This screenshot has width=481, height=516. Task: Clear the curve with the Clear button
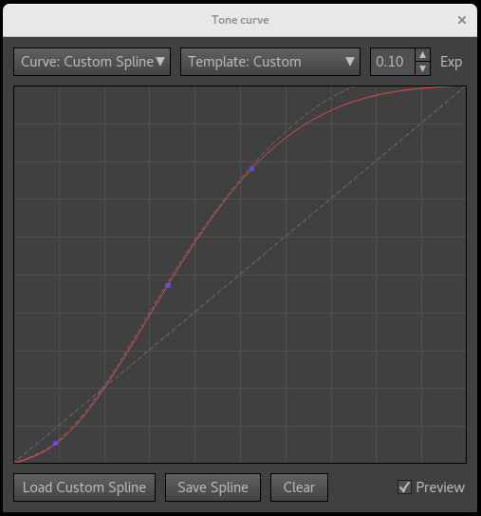(x=299, y=487)
